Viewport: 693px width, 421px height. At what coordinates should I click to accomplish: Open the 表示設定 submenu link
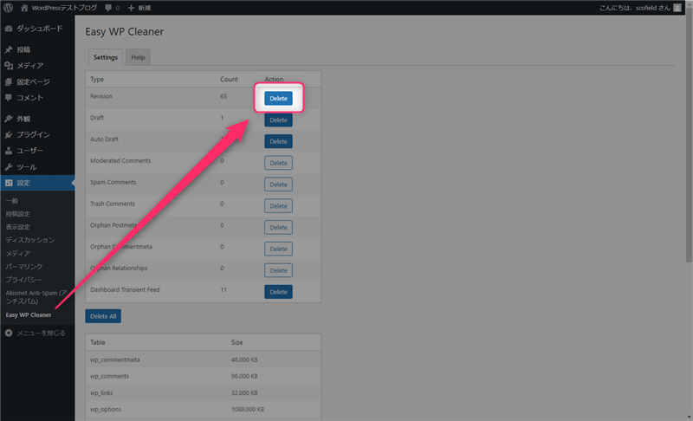(18, 227)
